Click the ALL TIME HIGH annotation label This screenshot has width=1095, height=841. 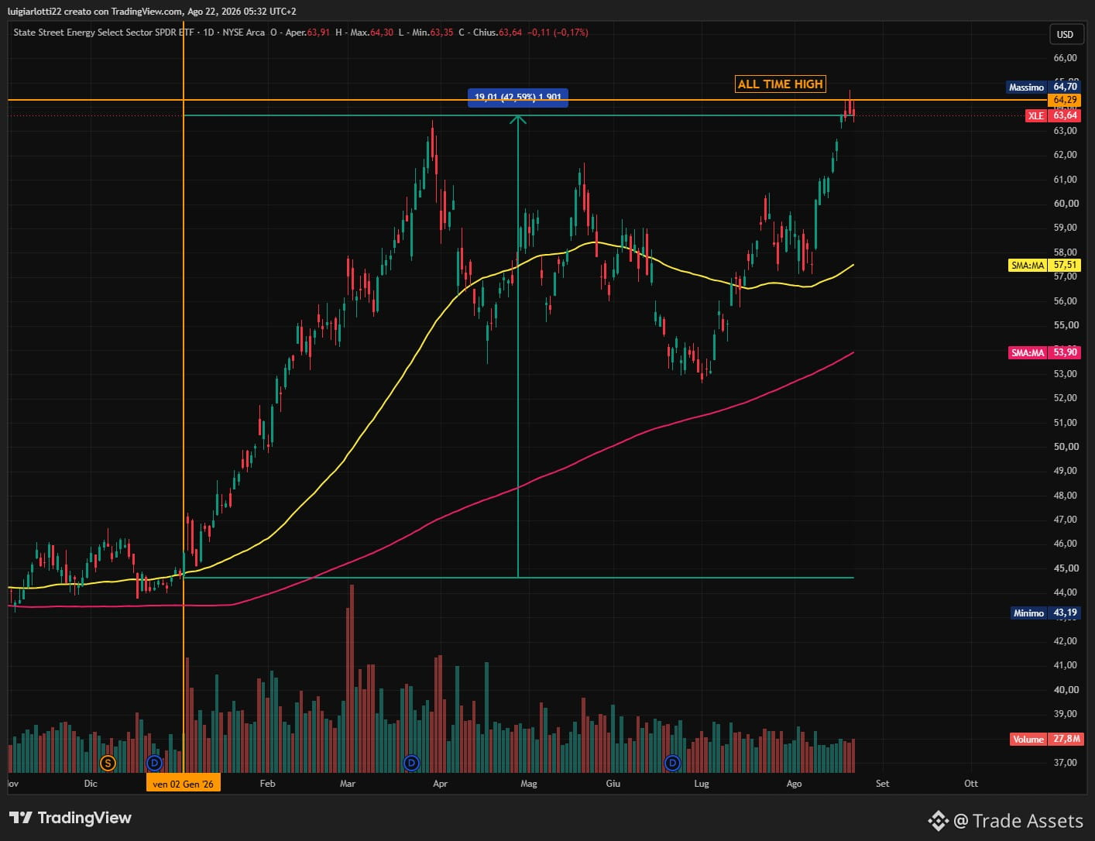[780, 84]
